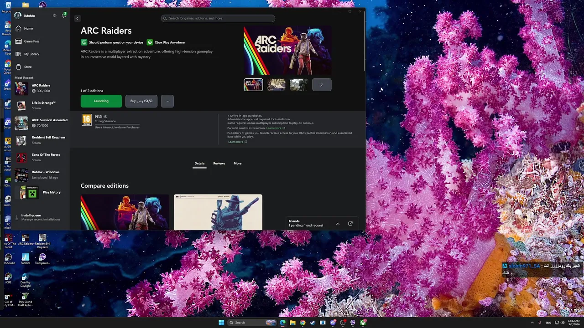Viewport: 584px width, 328px height.
Task: Open the first edition card under Compare editions
Action: pos(125,212)
